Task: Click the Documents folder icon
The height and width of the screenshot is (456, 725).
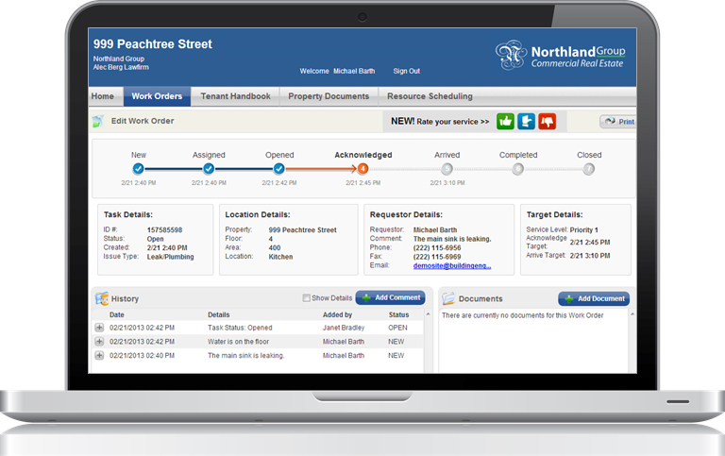Action: click(x=448, y=298)
